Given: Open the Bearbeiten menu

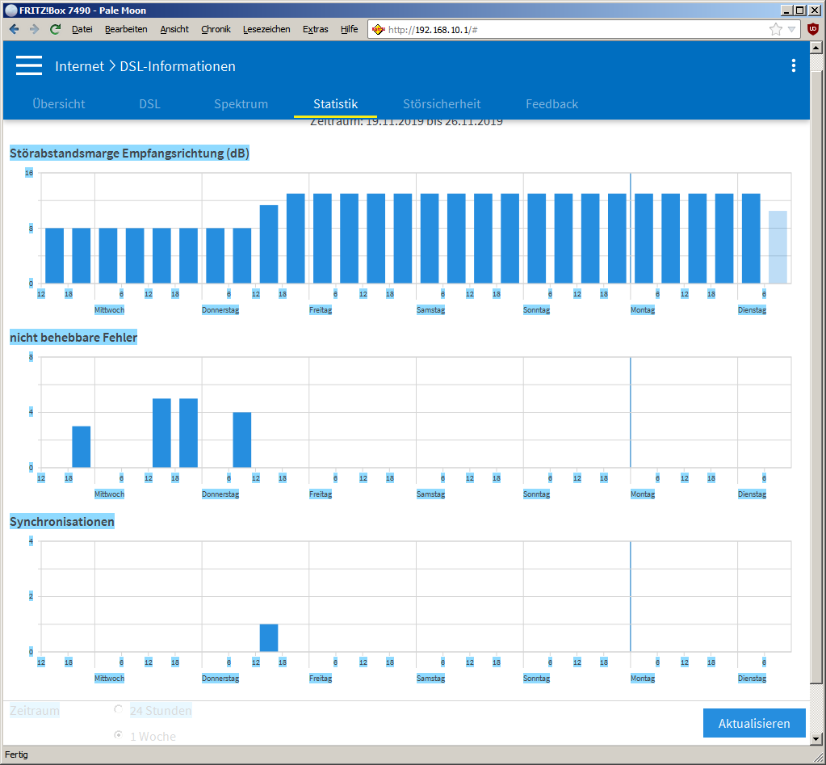Looking at the screenshot, I should pos(126,30).
